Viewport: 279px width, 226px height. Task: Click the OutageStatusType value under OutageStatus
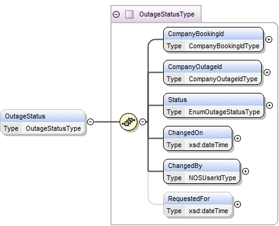(53, 128)
